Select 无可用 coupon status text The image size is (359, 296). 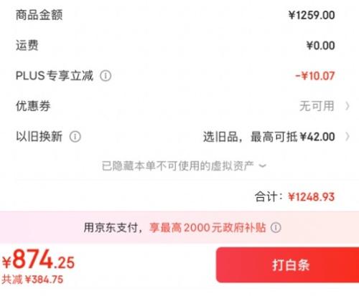(317, 106)
